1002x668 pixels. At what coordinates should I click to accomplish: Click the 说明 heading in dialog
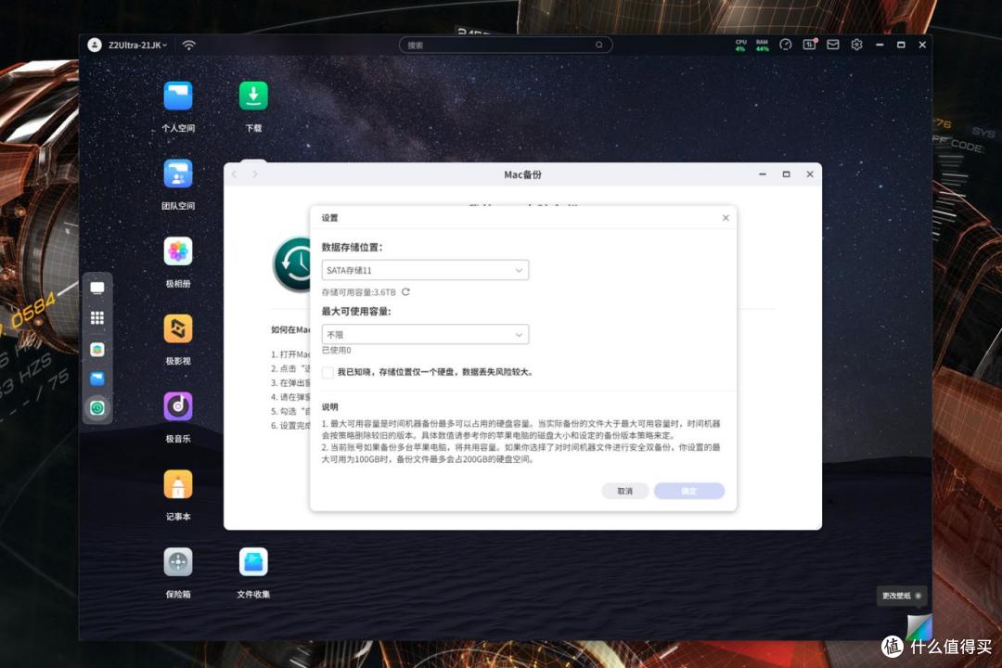(329, 407)
